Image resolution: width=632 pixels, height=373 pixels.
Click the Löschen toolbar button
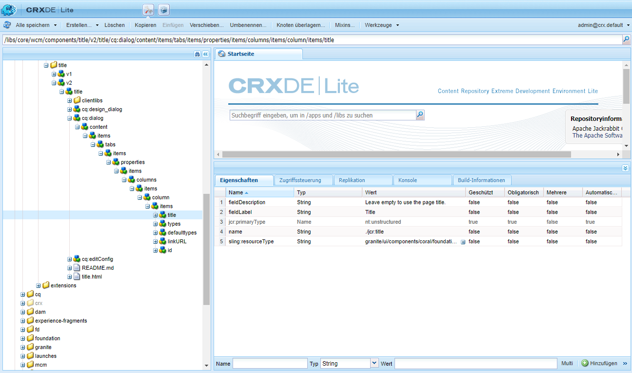click(115, 25)
